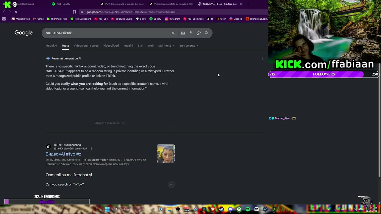381x214 pixels.
Task: Focus the Google search input field
Action: coord(107,33)
